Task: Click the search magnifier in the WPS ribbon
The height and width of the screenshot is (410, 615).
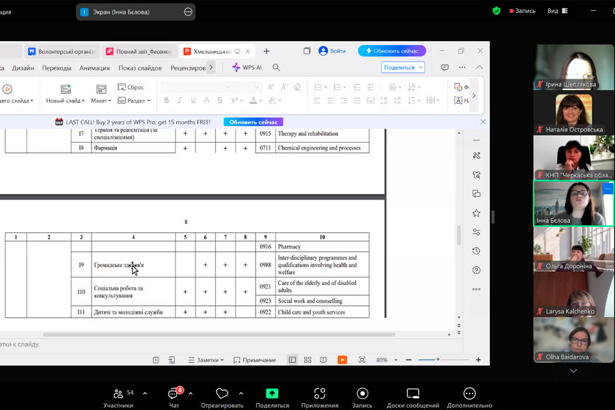Action: coord(277,68)
